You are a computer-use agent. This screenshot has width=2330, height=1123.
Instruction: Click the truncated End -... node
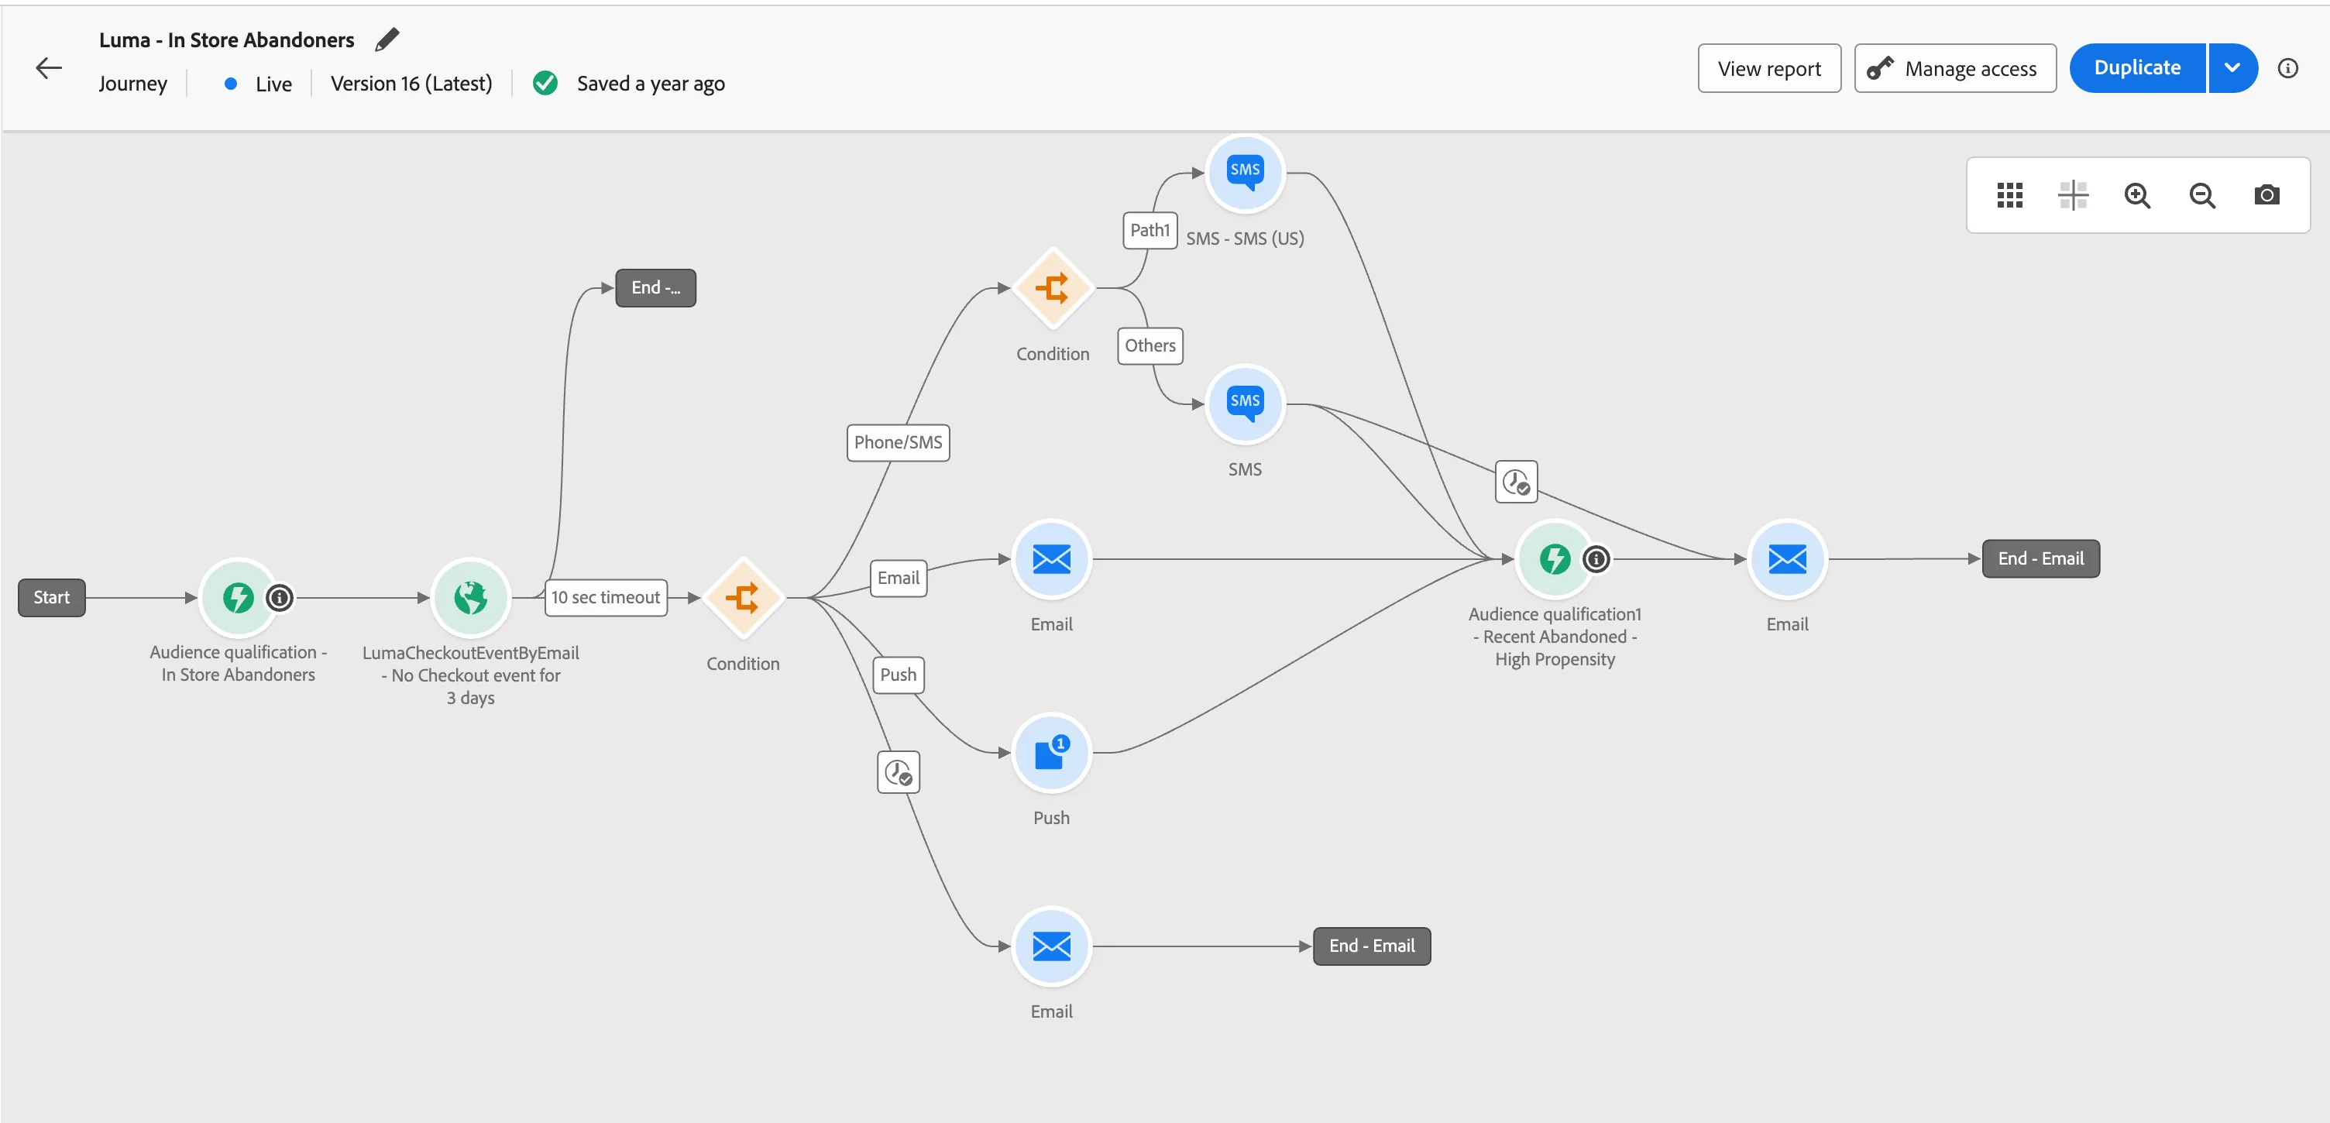[655, 287]
